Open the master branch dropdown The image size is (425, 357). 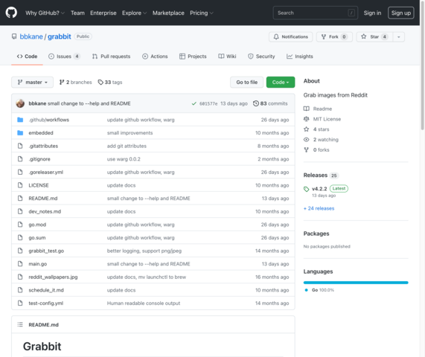32,82
